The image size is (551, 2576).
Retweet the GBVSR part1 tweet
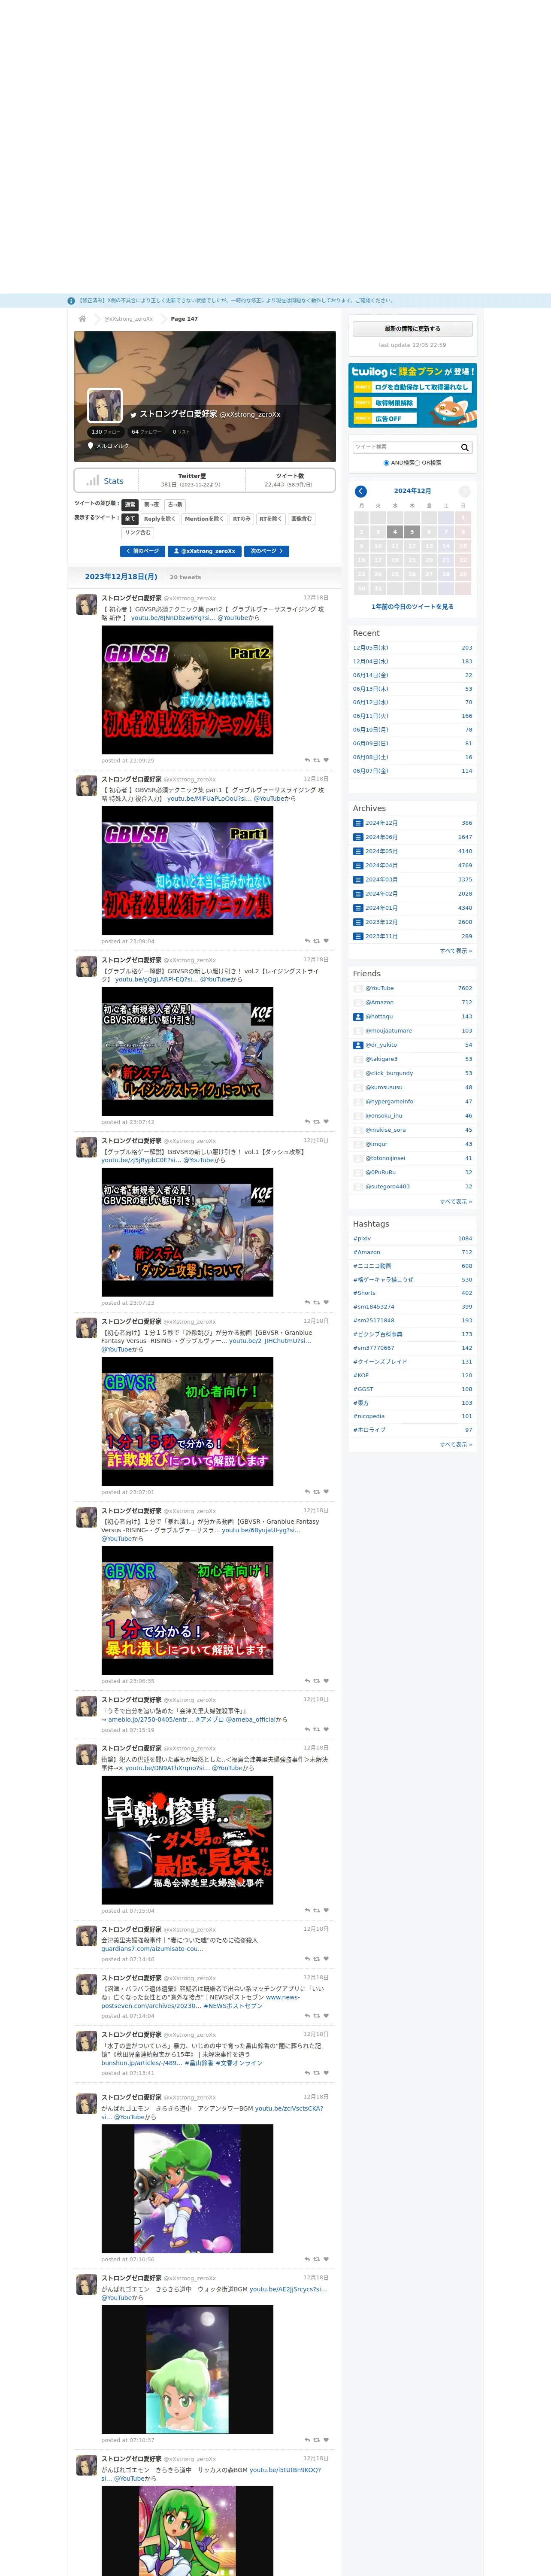(x=317, y=941)
